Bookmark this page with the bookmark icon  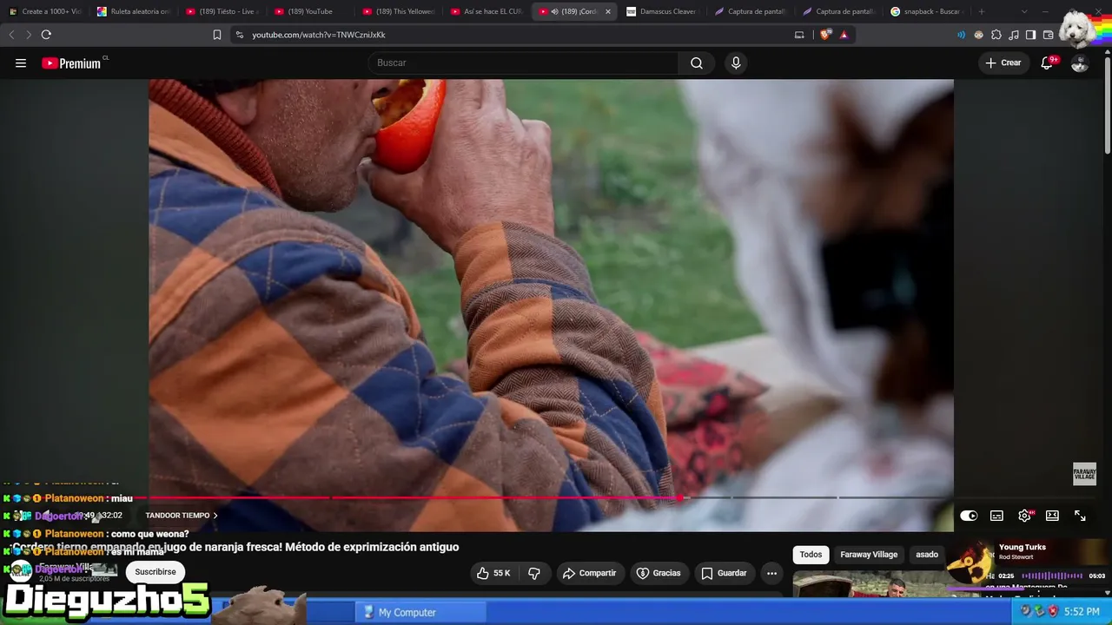click(217, 35)
